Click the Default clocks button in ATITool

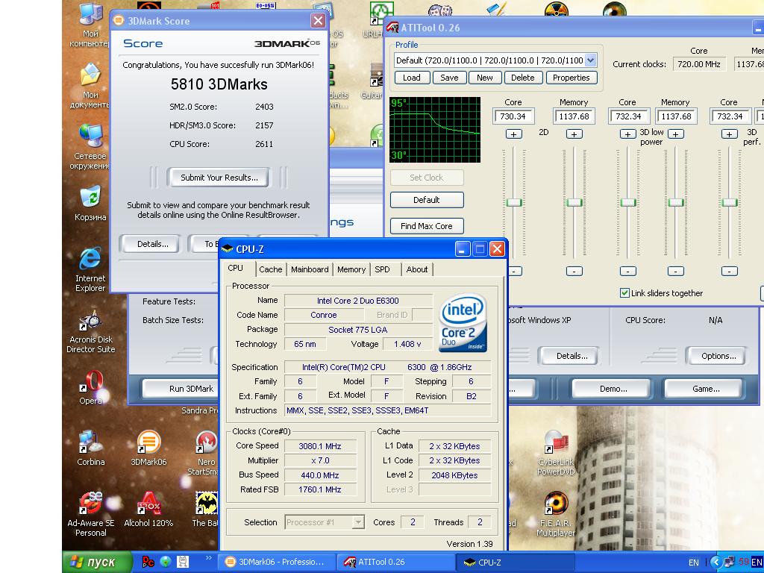426,200
